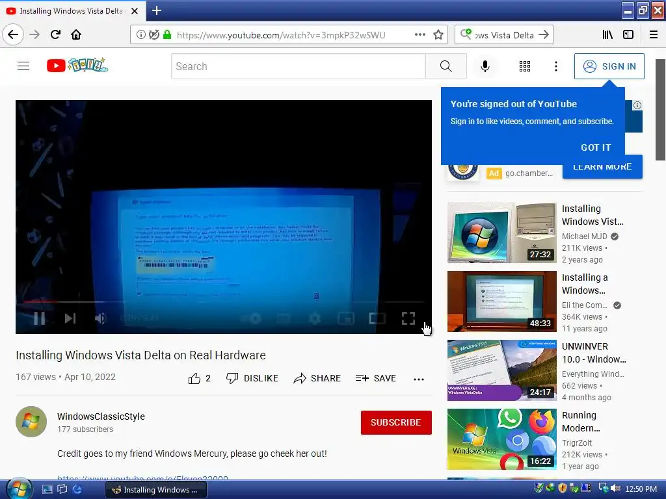The image size is (666, 499).
Task: Show desktop from quick launch
Action: (x=47, y=489)
